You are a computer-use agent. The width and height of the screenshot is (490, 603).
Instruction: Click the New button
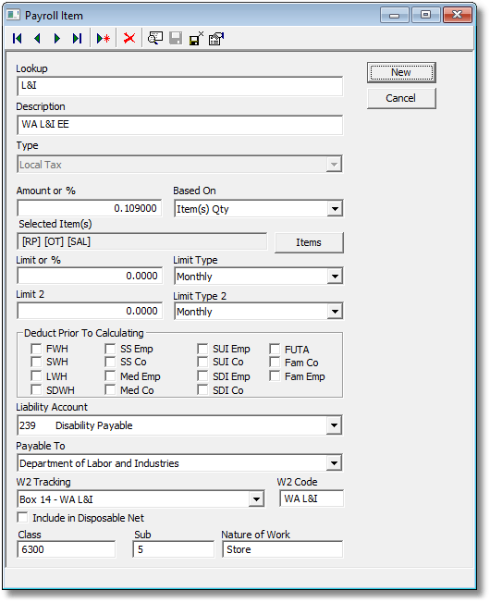[x=401, y=73]
